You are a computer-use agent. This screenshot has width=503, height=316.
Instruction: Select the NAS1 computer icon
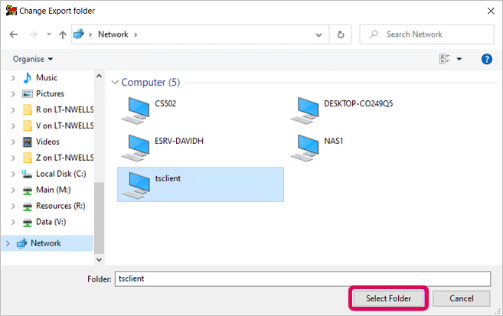coord(305,148)
